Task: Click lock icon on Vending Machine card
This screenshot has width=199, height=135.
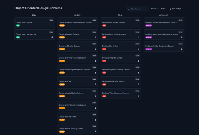Action: pos(52,37)
